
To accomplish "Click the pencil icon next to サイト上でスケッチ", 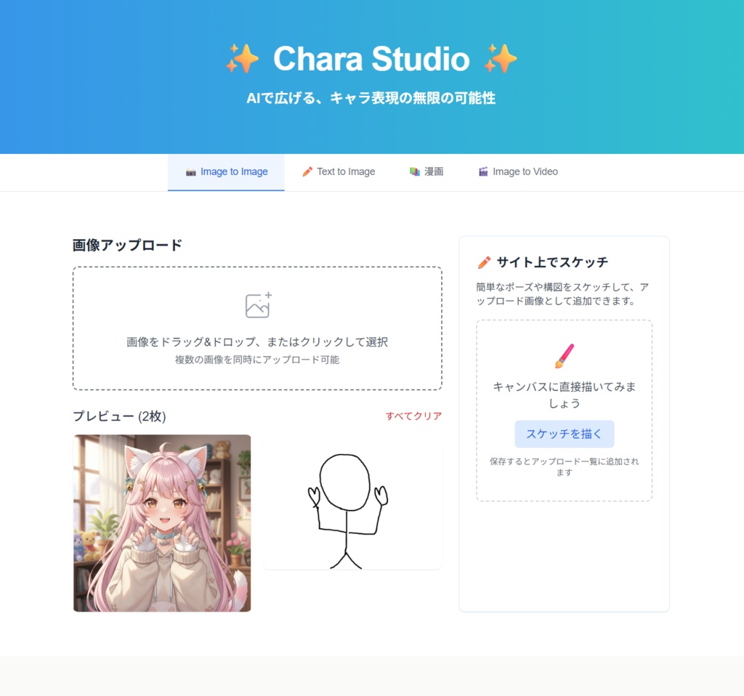I will point(484,262).
